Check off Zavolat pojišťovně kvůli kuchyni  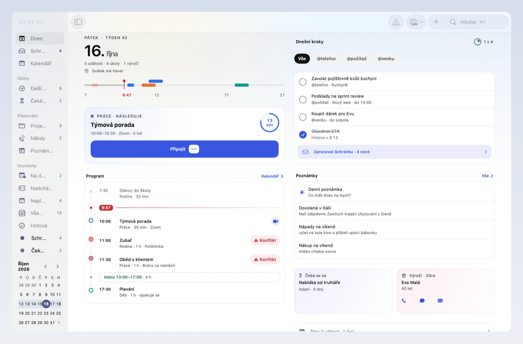[303, 82]
